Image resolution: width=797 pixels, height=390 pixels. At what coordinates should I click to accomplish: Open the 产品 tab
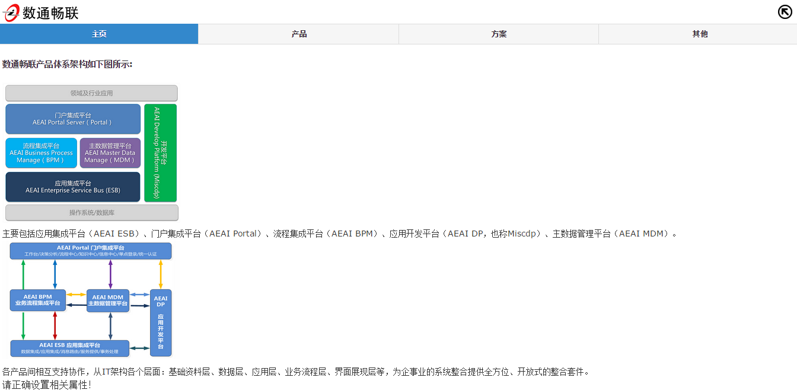click(x=299, y=34)
